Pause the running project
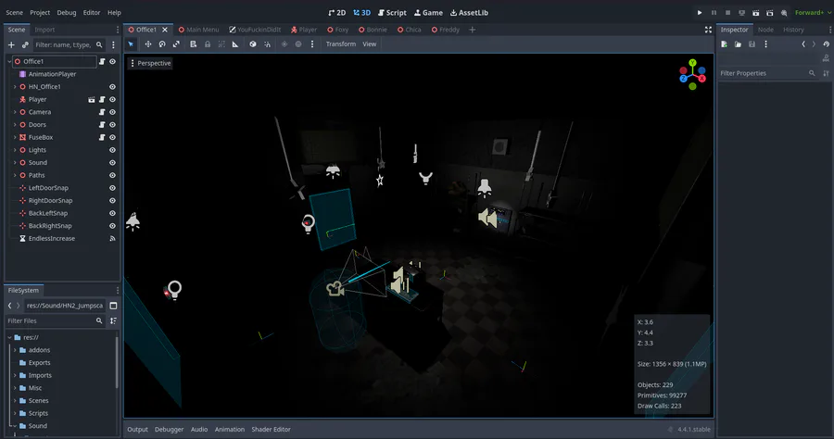Image resolution: width=834 pixels, height=439 pixels. pos(714,13)
